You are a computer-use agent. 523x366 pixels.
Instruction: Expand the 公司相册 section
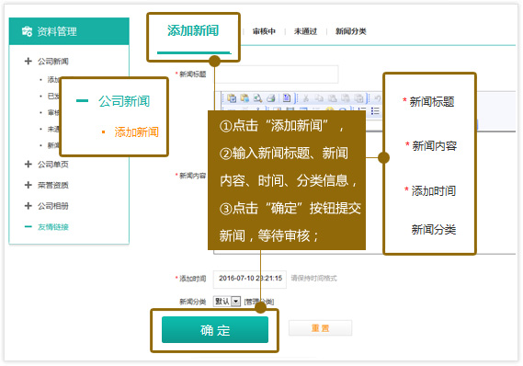click(x=28, y=206)
